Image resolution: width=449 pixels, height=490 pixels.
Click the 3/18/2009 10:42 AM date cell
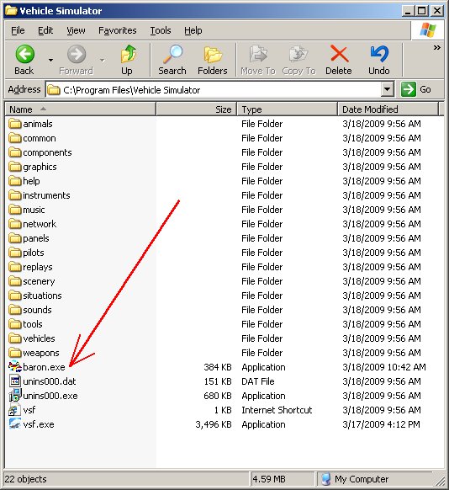click(384, 367)
